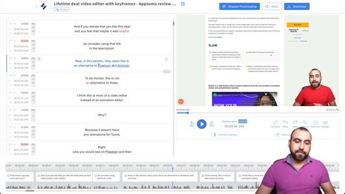Viewport: 345px width, 194px height.
Task: Click end time 00:00:56.200 of active subtitle
Action: [21, 68]
